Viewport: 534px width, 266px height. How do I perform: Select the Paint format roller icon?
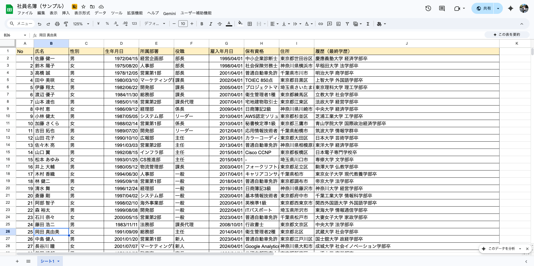click(66, 24)
